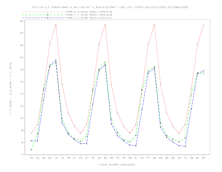Click x-axis tick label 63
Screen dimensions: 222x172
click(161, 158)
